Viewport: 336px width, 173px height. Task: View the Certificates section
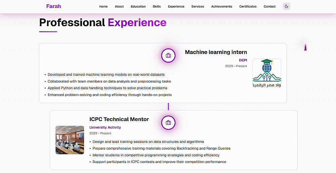click(248, 6)
